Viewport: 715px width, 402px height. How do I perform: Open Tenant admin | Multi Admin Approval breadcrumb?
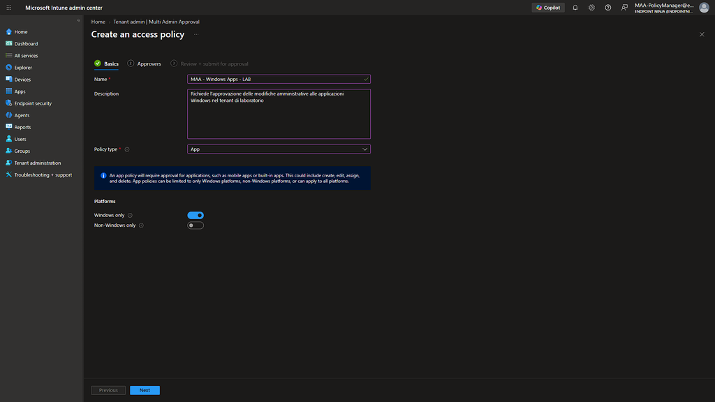click(156, 22)
